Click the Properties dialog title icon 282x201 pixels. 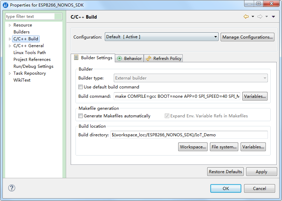point(6,5)
